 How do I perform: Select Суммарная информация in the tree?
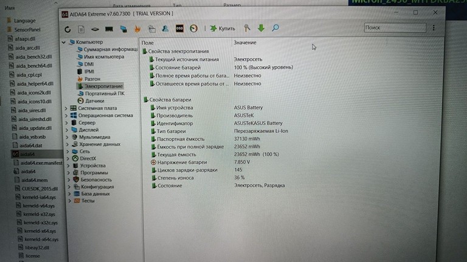click(107, 49)
